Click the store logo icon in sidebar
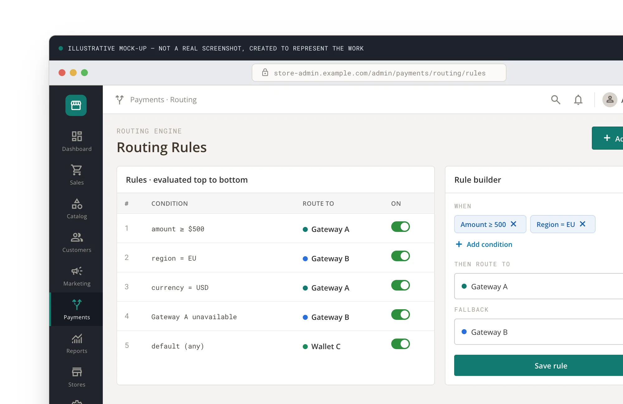The width and height of the screenshot is (623, 404). (x=76, y=105)
